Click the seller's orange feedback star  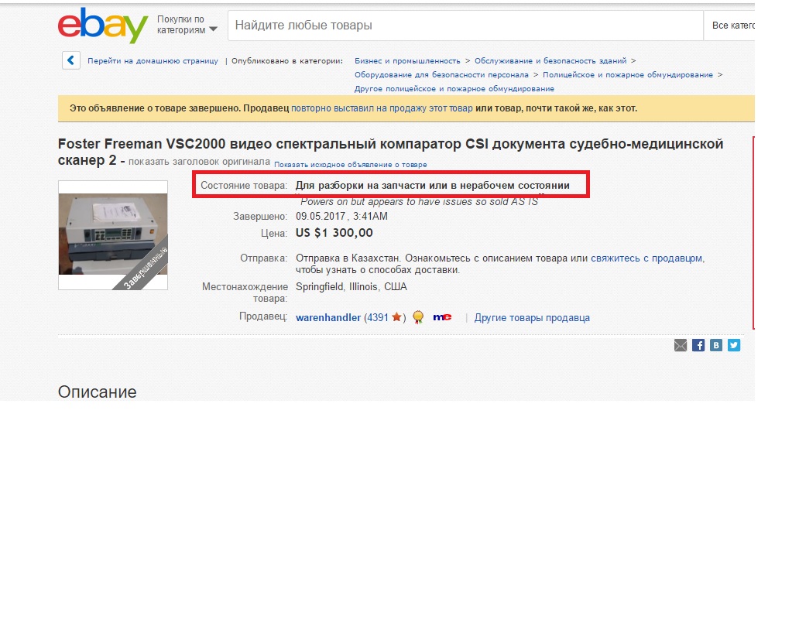(396, 317)
